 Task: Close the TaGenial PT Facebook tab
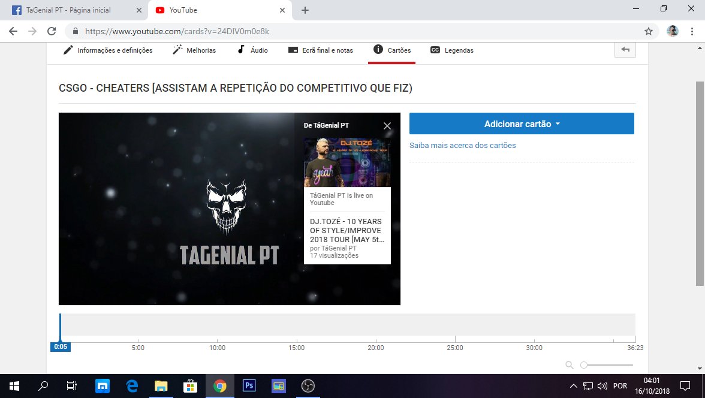coord(139,10)
